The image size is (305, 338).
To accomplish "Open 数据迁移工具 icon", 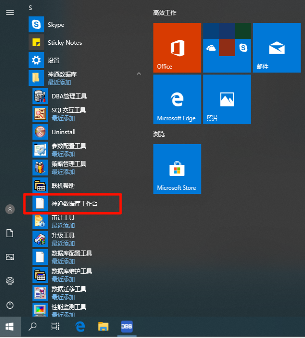I will coord(40,293).
